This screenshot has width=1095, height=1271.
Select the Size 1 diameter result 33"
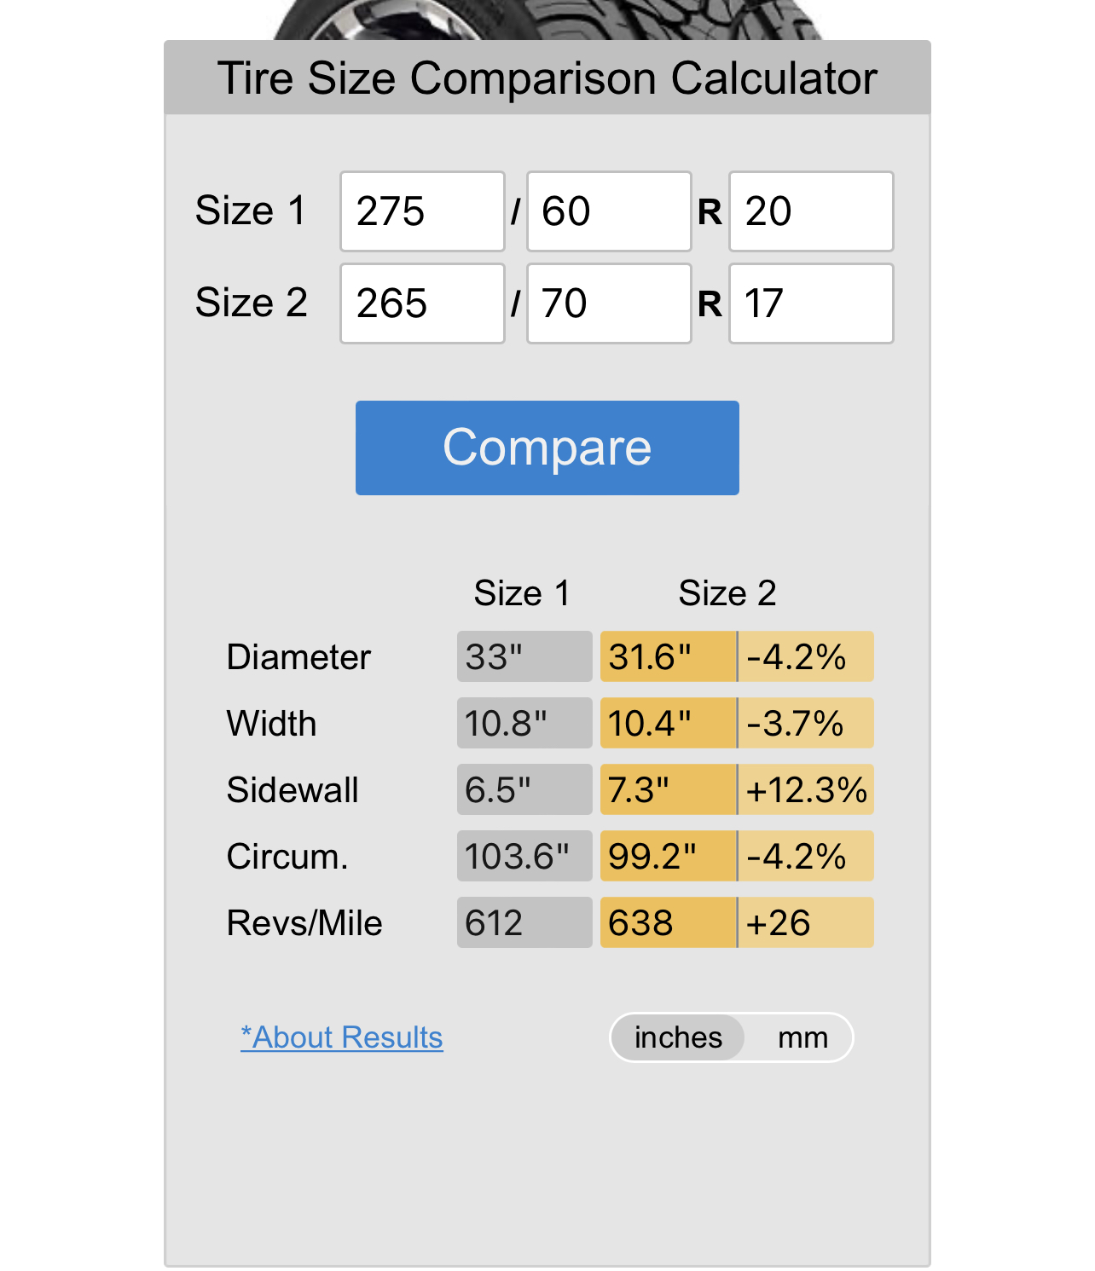click(x=524, y=656)
